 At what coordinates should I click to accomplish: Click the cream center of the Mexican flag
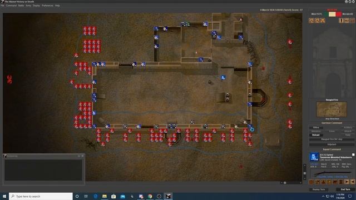coord(332,14)
